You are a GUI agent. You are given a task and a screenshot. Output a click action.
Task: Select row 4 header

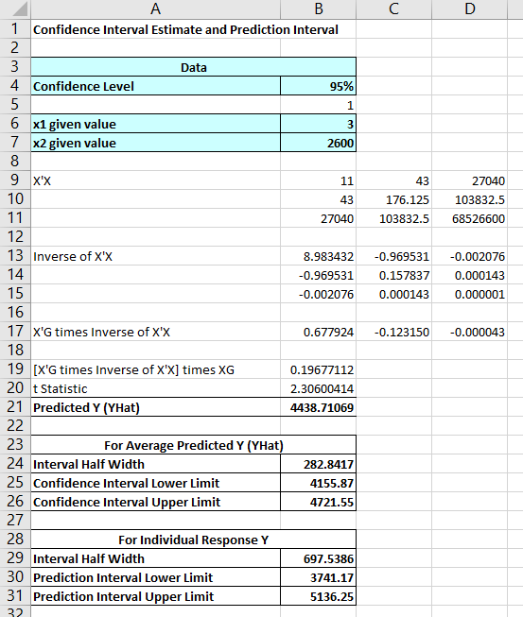(15, 86)
